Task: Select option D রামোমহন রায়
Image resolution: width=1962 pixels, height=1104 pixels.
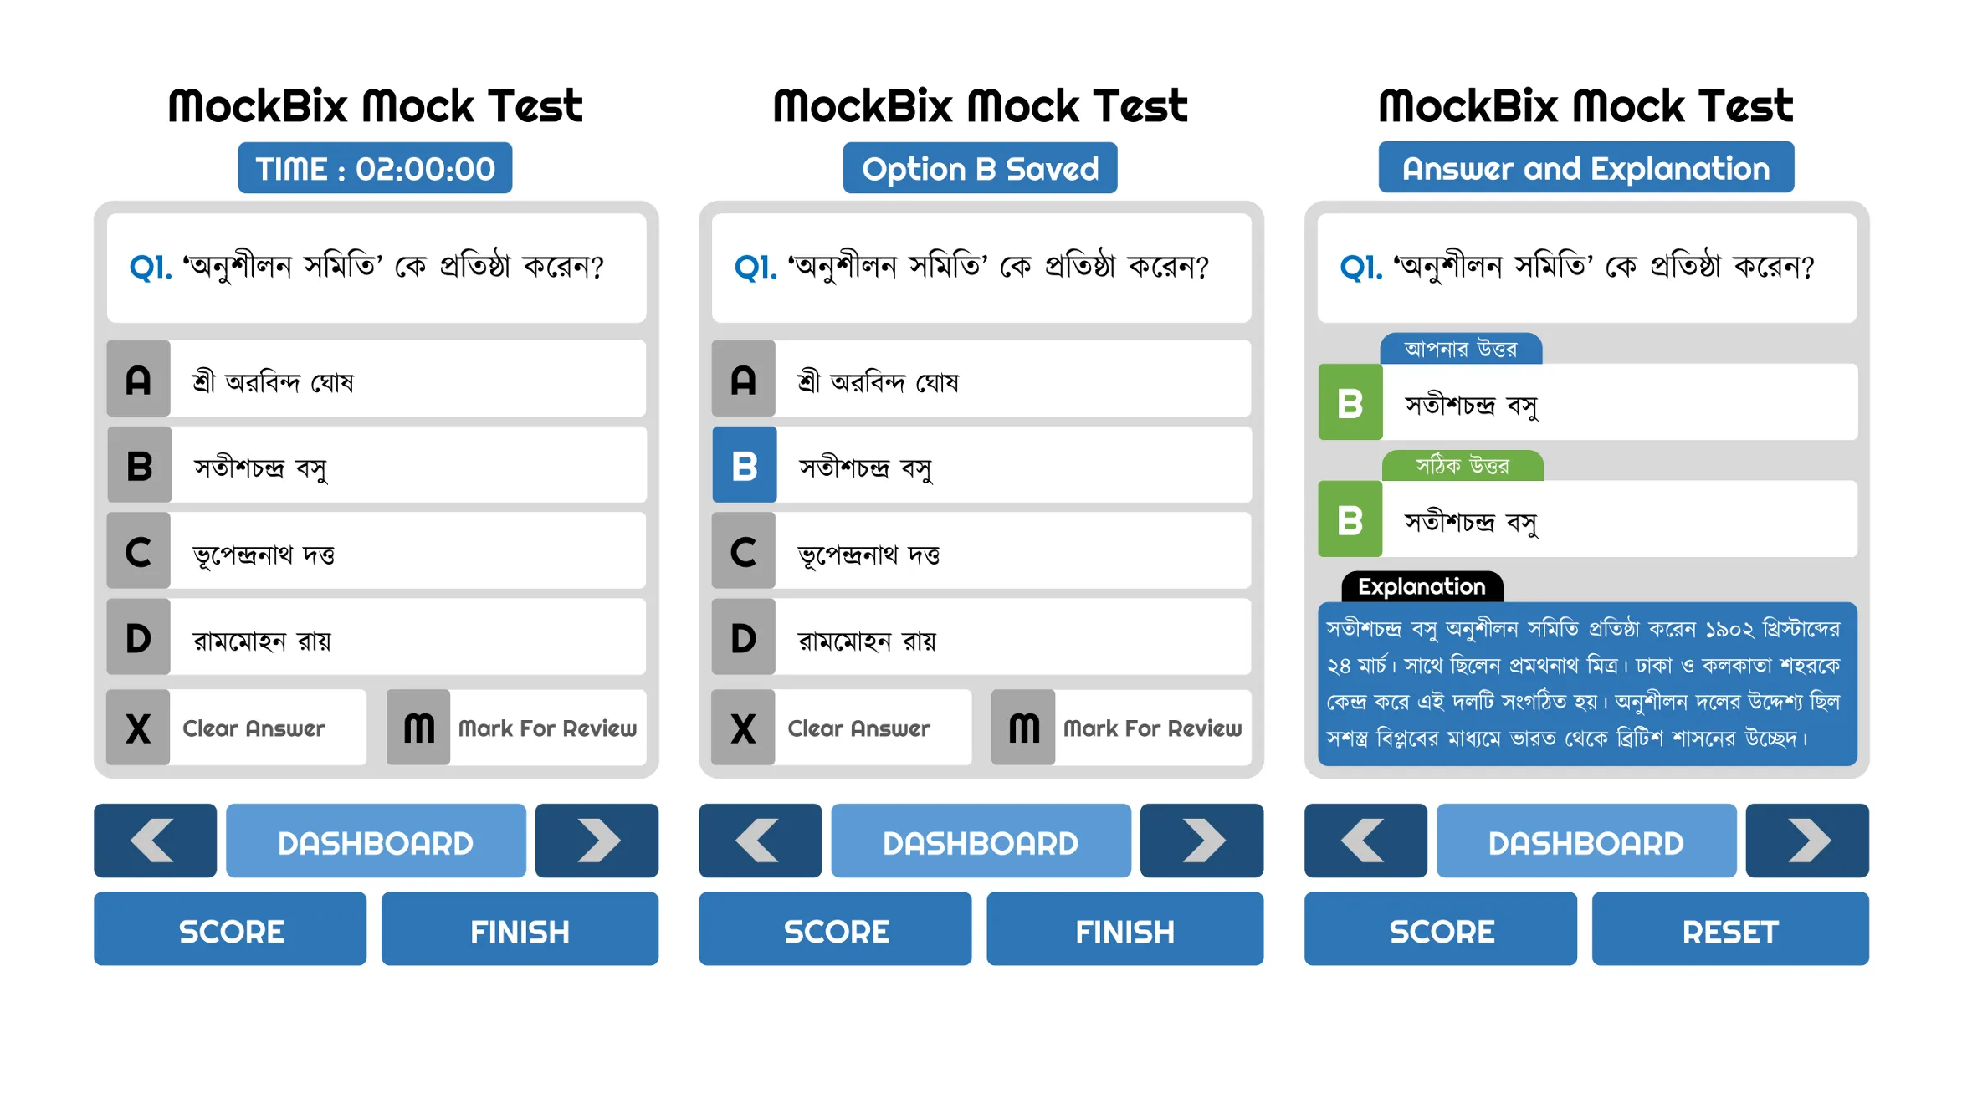Action: [373, 633]
